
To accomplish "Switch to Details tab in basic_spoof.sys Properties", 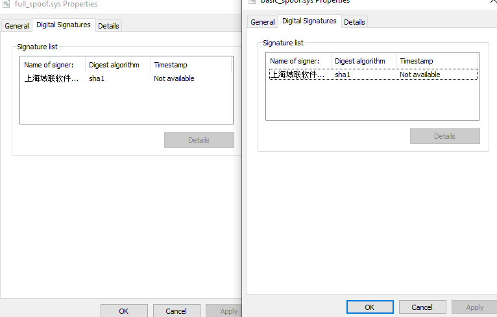I will 354,22.
